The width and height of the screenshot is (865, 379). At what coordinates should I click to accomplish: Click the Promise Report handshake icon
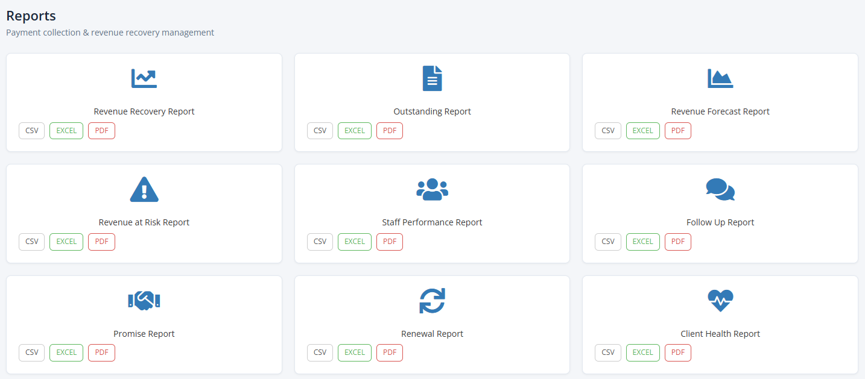coord(144,301)
